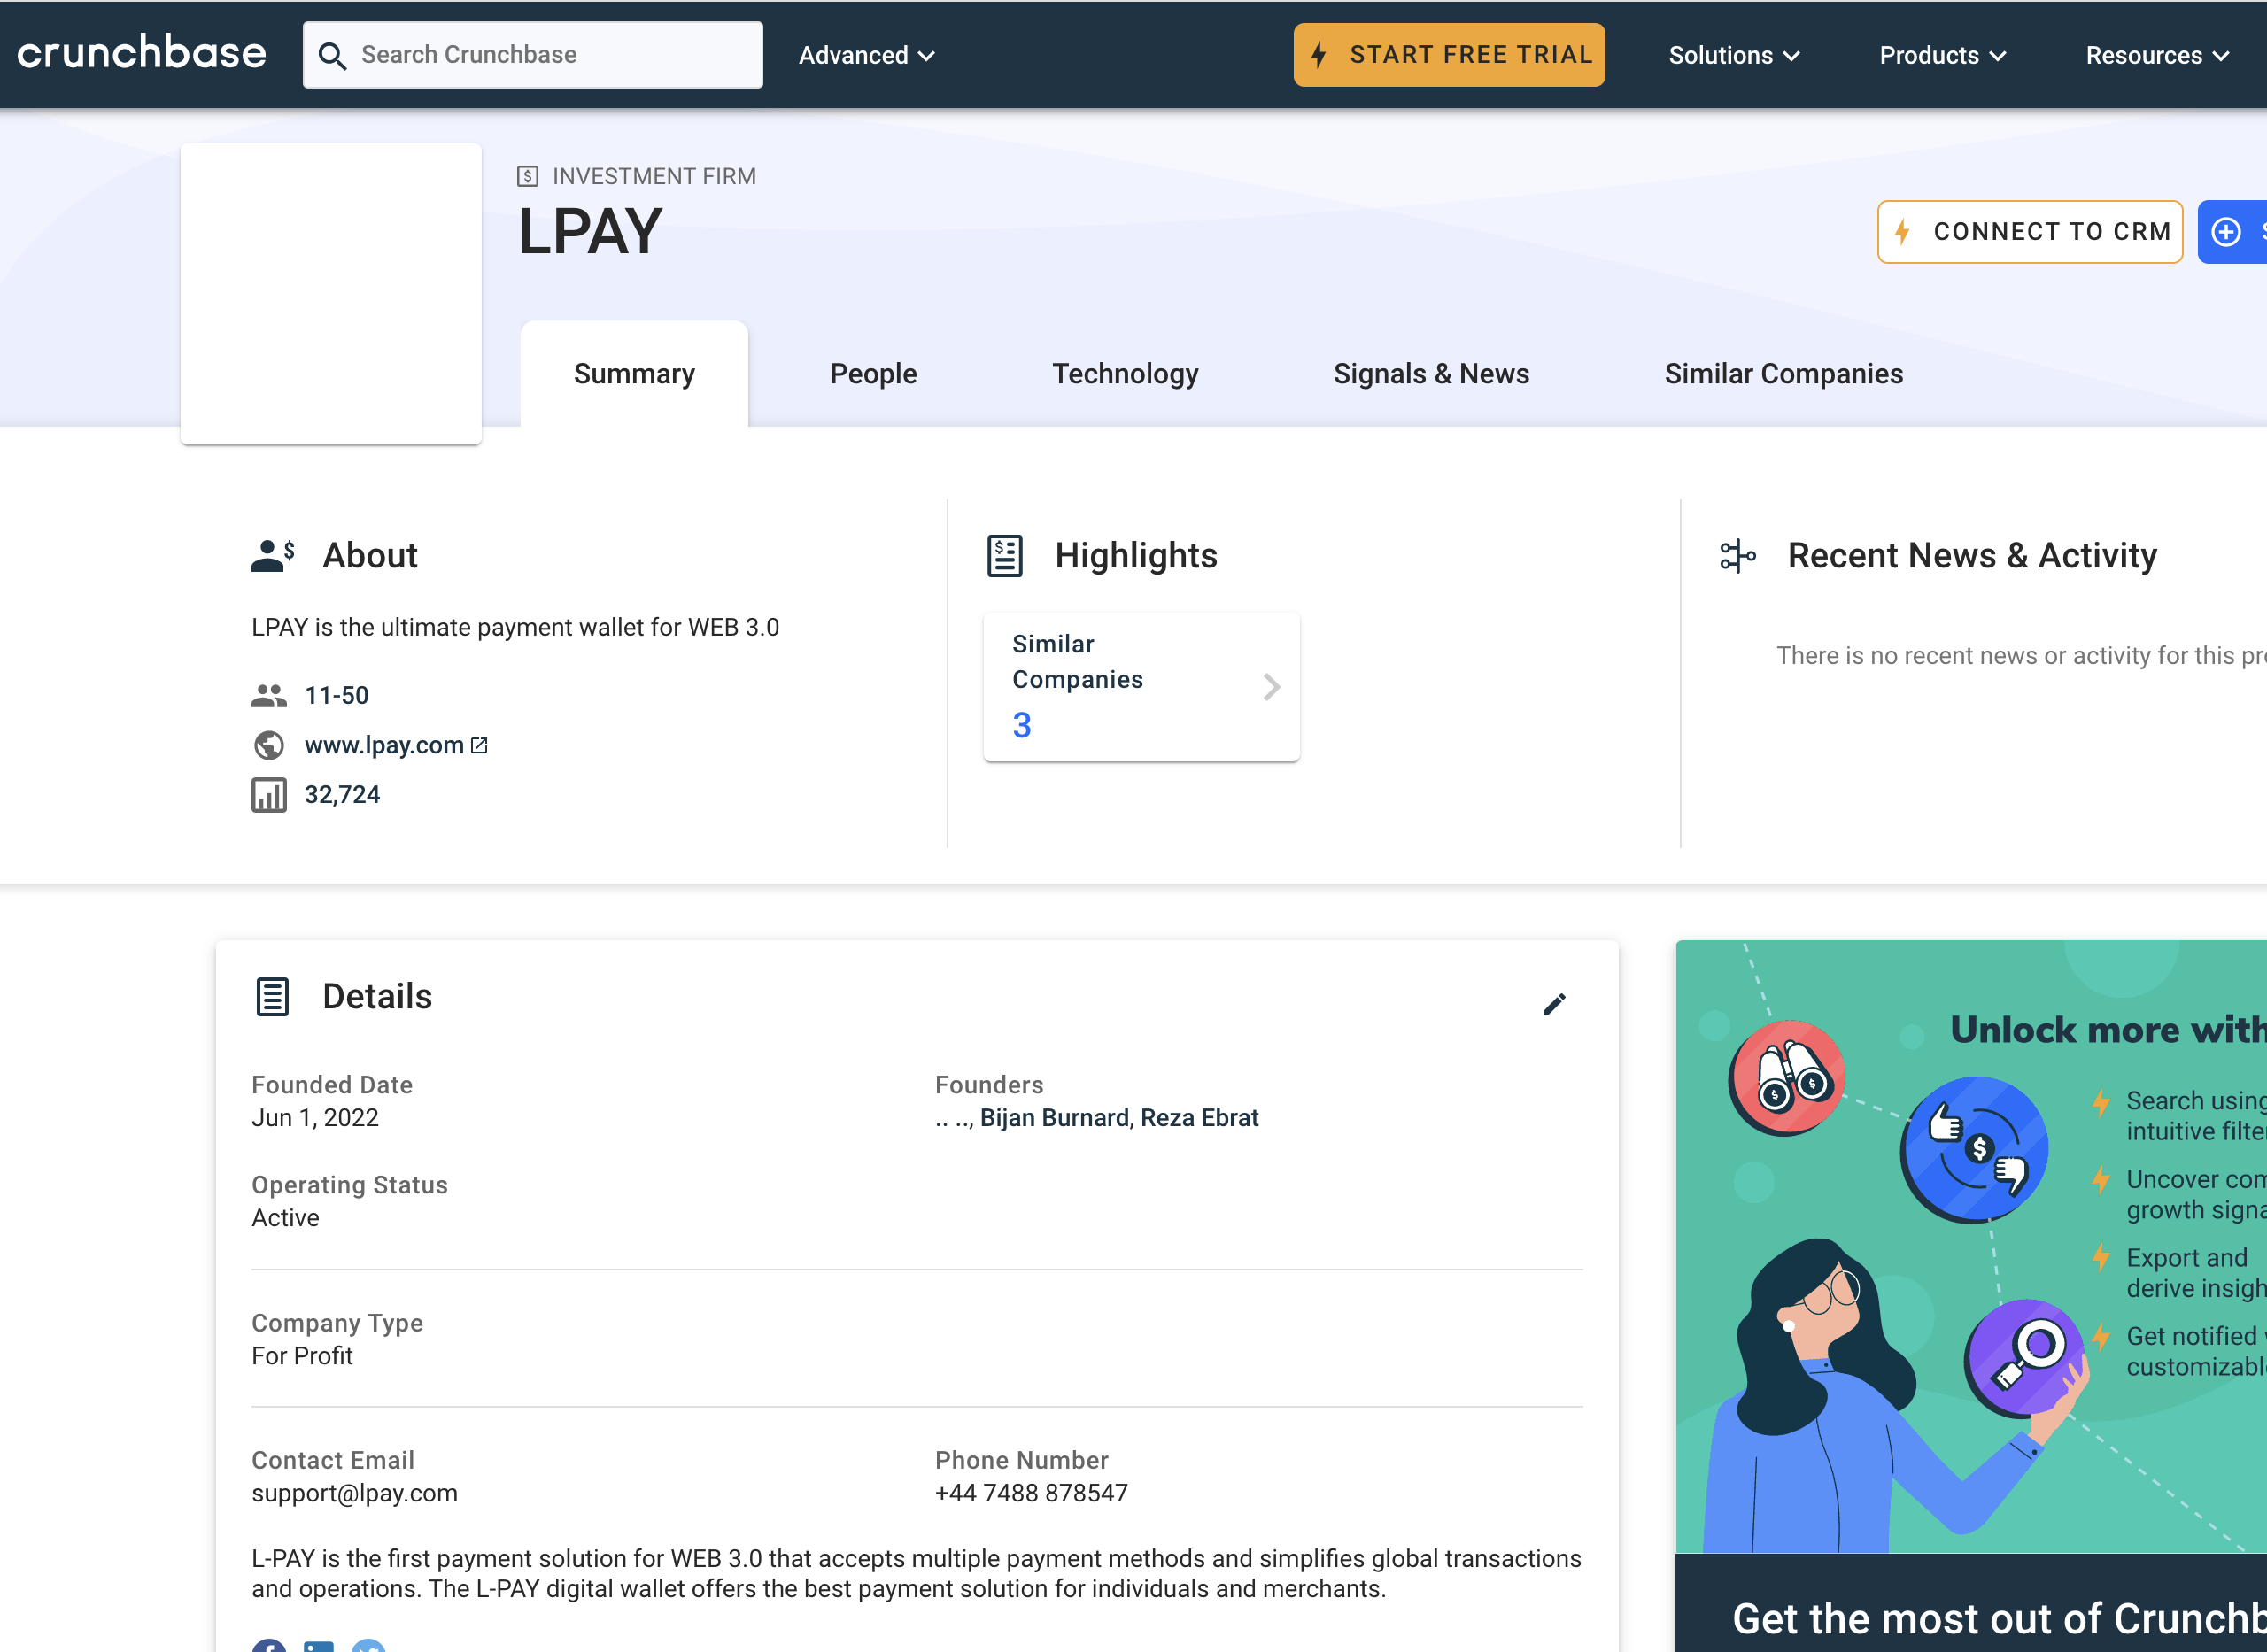Click the crunchbase logo
Viewport: 2267px width, 1652px height.
(142, 53)
